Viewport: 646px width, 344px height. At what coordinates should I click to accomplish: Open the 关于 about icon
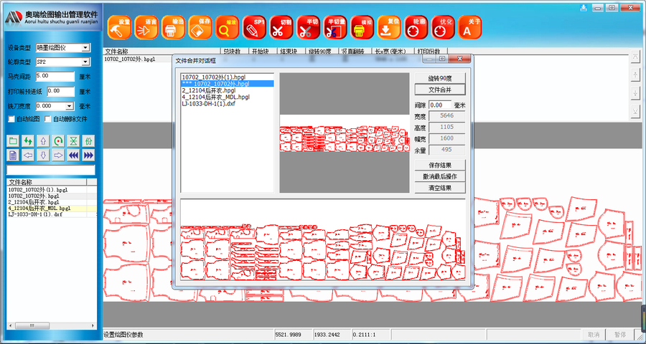[x=470, y=27]
